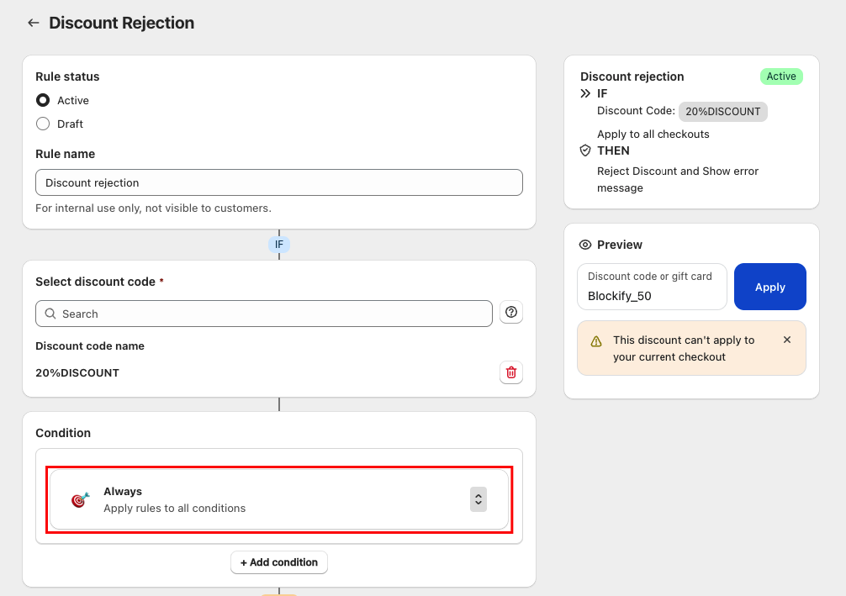
Task: Switch rule status to Draft
Action: tap(42, 124)
